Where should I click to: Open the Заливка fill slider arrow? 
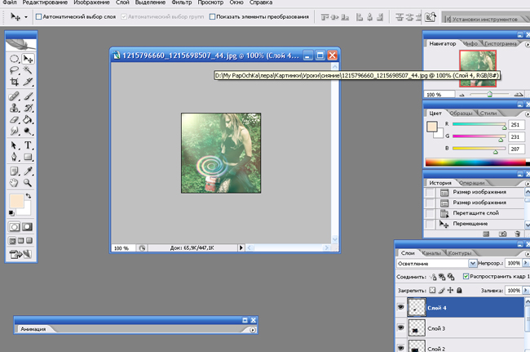tap(526, 290)
